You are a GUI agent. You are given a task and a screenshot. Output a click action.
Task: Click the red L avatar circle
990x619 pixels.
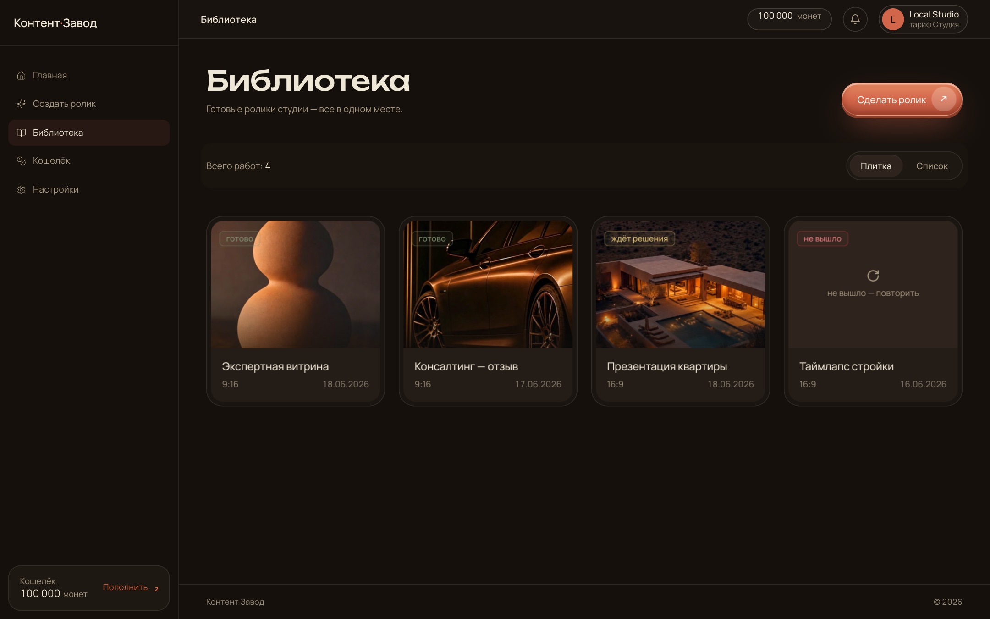coord(892,19)
